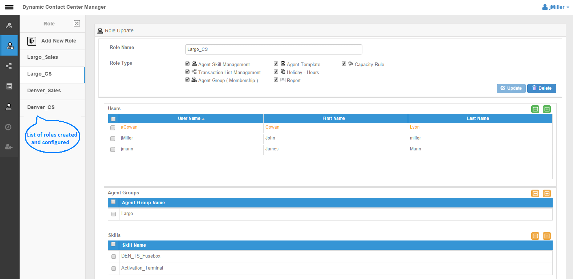Click the Agent Skill Management icon
The height and width of the screenshot is (279, 573).
pos(194,64)
